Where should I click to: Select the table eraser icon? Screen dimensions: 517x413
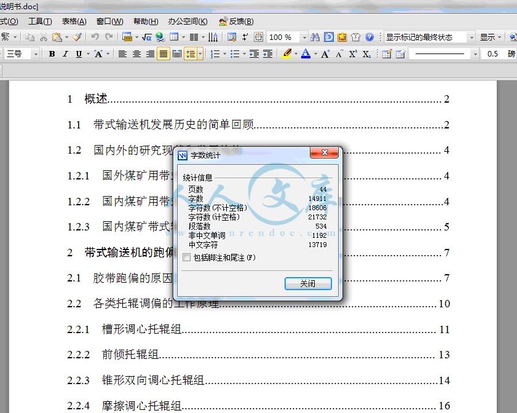coord(400,53)
